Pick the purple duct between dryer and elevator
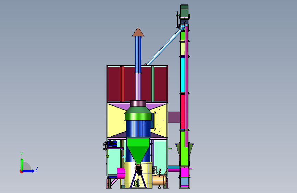 pyautogui.click(x=174, y=117)
